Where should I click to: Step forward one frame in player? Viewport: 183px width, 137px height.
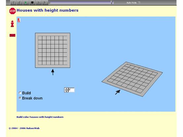point(39,2)
